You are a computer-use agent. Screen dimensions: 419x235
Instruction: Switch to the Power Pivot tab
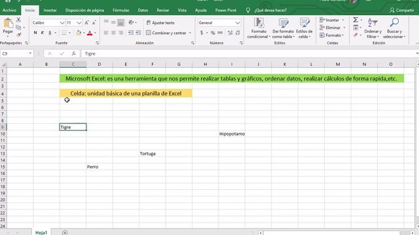226,10
